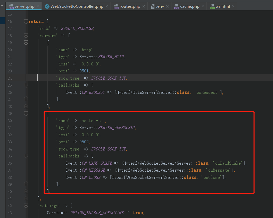The width and height of the screenshot is (273, 218).
Task: Click the fold end marker at line 40
Action: click(x=26, y=191)
